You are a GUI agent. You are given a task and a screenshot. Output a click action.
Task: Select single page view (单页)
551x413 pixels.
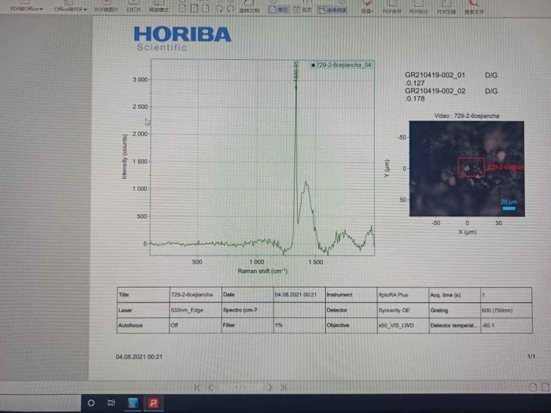pos(279,10)
